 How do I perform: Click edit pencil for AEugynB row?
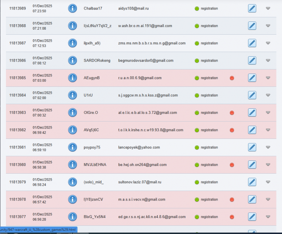[252, 78]
